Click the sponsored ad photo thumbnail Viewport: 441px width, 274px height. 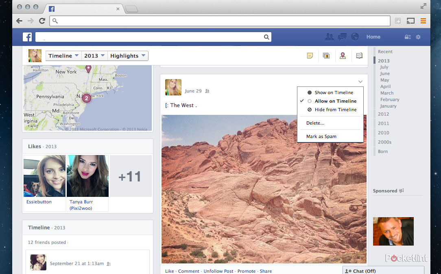(x=393, y=231)
